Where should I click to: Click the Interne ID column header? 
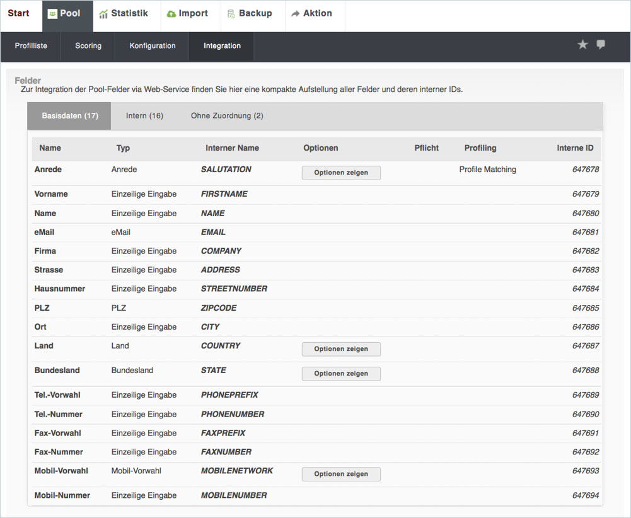(x=575, y=148)
